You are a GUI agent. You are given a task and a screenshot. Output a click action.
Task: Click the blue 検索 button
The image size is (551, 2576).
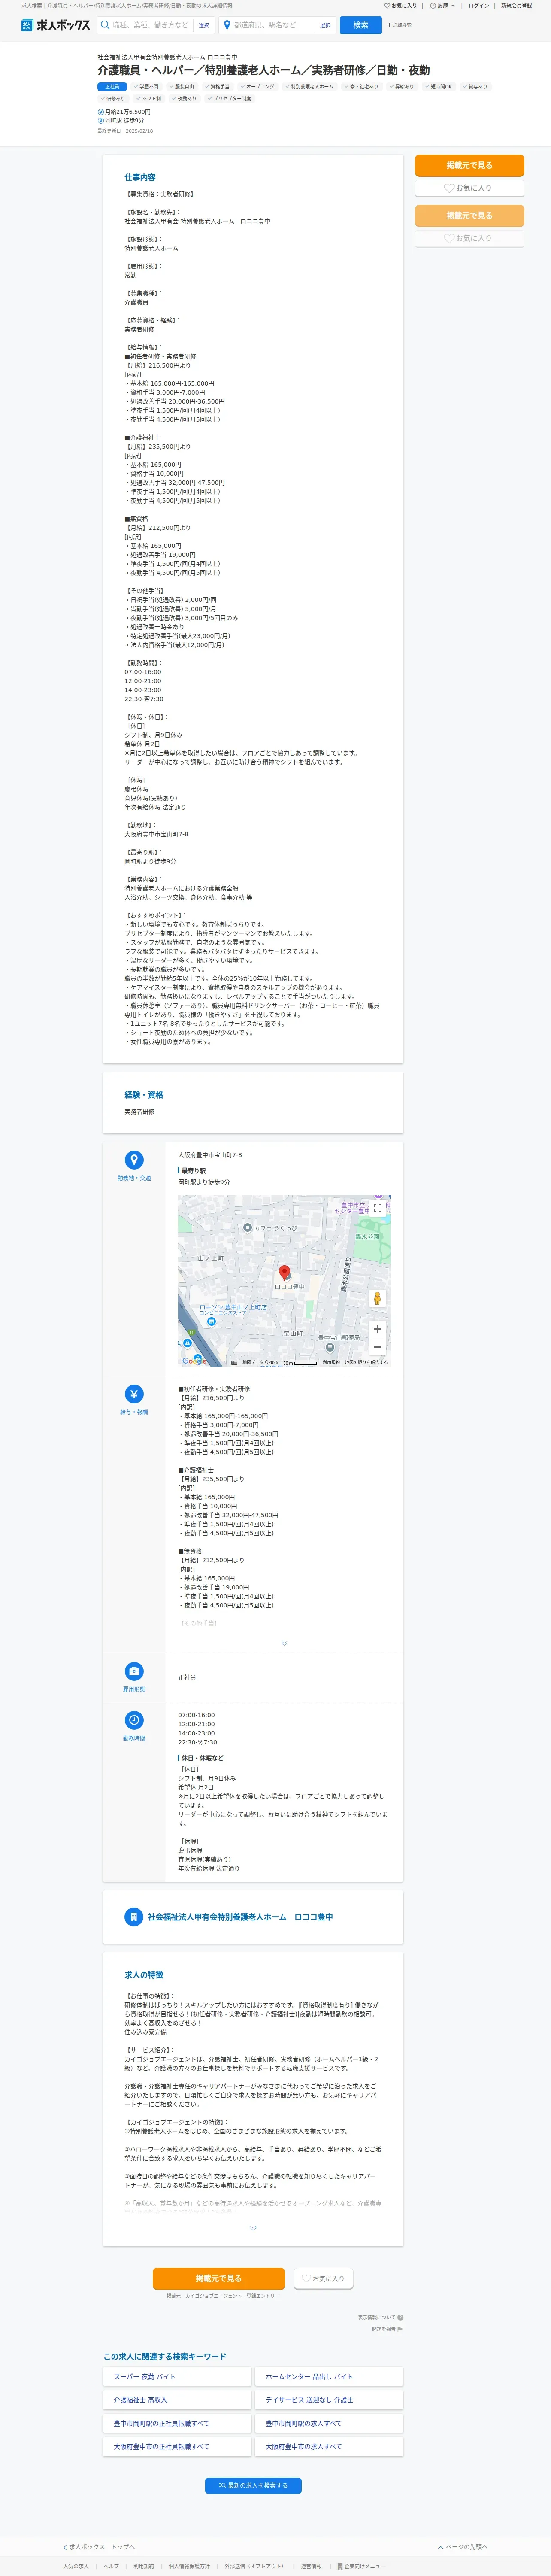tap(361, 25)
